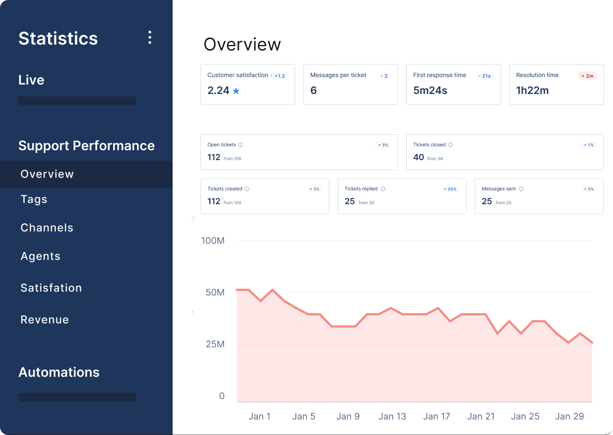Navigate to the Agents page
Viewport: 613px width, 435px height.
pyautogui.click(x=40, y=256)
